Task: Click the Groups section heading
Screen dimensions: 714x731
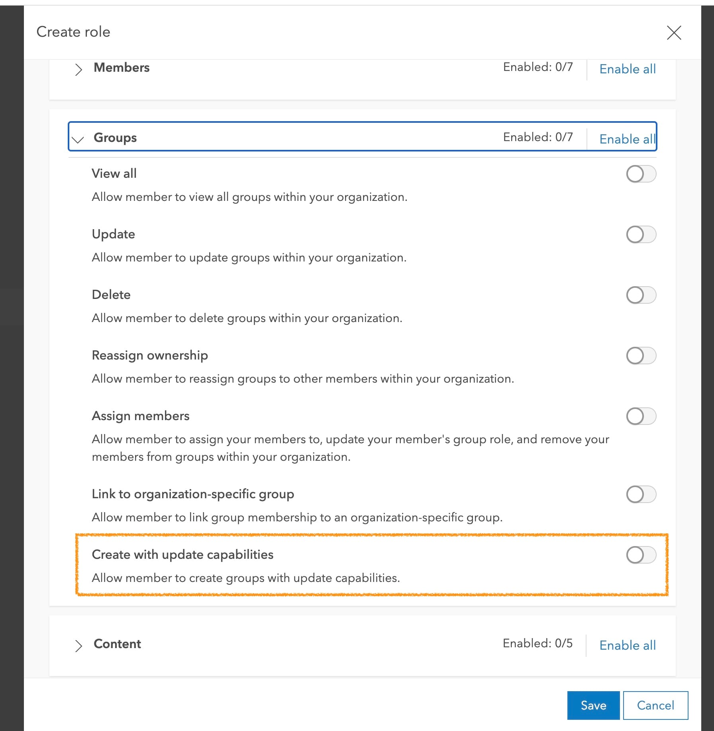Action: coord(115,138)
